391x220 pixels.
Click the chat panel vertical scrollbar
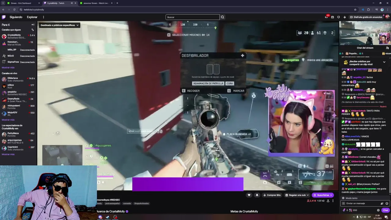click(x=390, y=173)
